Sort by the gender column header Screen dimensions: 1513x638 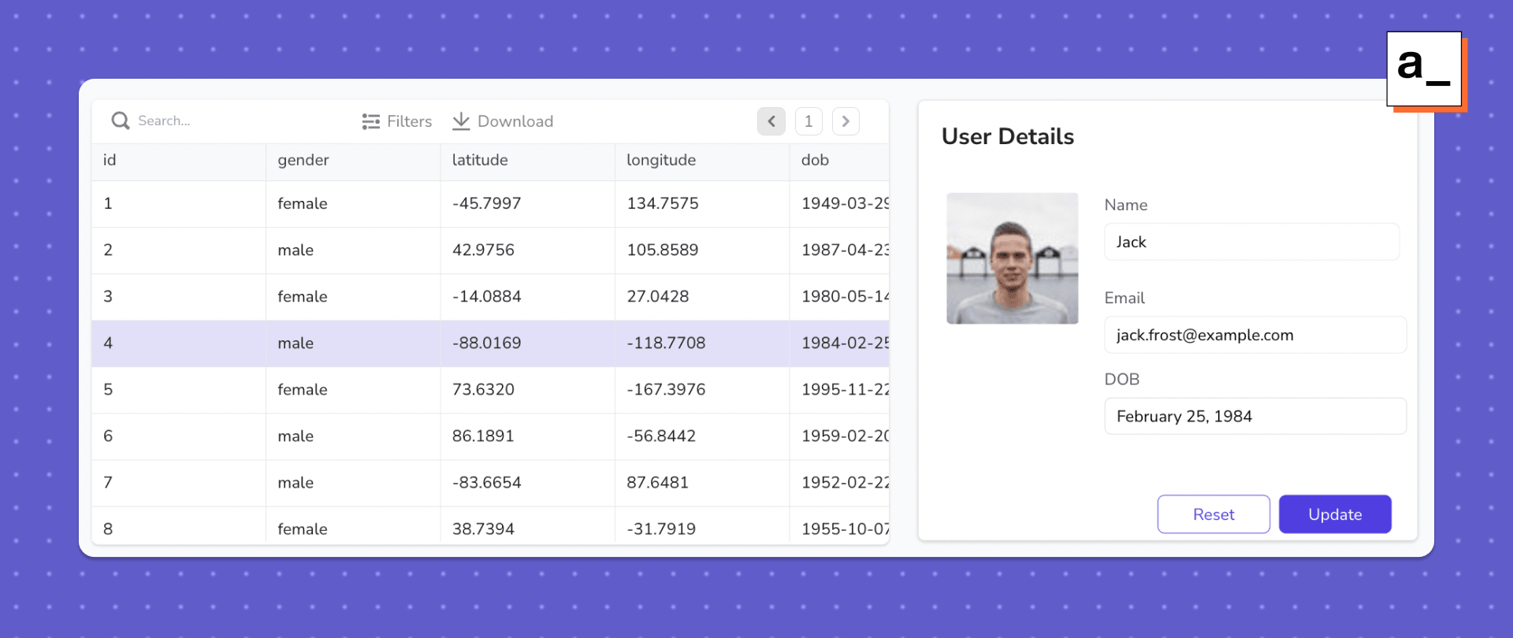pyautogui.click(x=303, y=160)
